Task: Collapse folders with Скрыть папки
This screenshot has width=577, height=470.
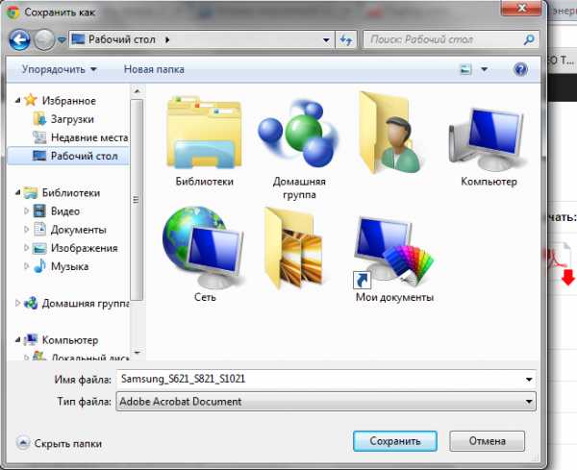Action: click(60, 443)
